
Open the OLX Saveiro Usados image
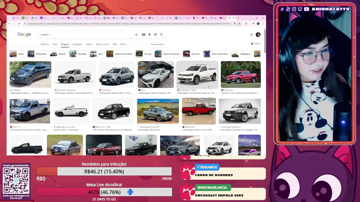156,74
